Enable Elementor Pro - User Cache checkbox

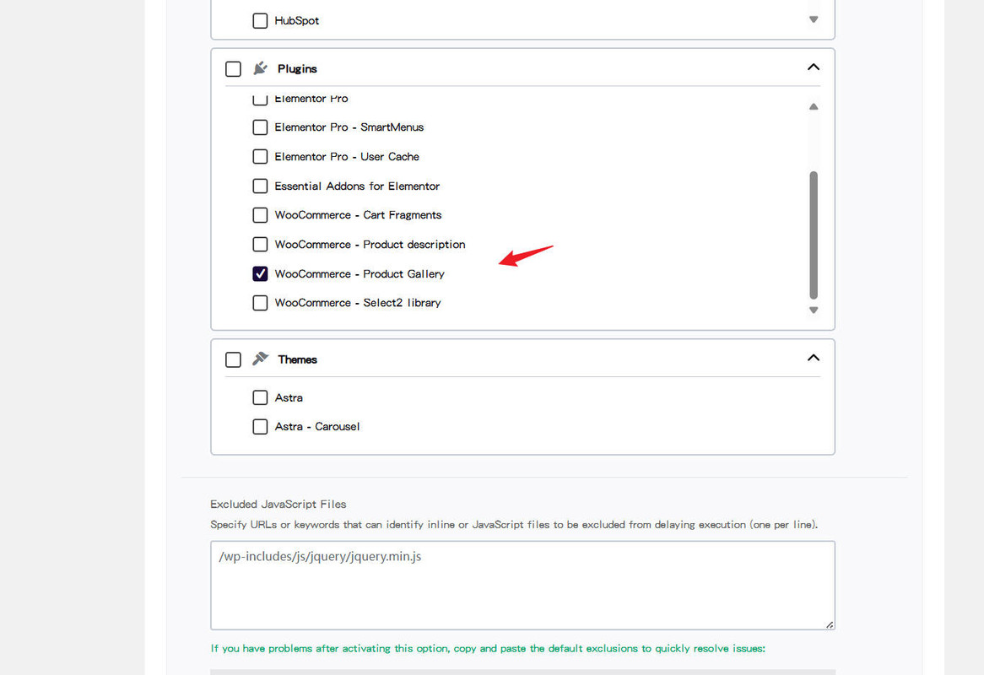tap(260, 157)
